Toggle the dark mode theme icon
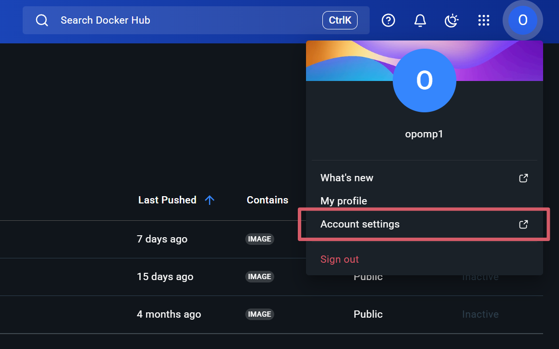This screenshot has height=349, width=559. (452, 20)
